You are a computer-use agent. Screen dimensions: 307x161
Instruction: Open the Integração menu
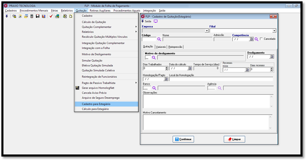[149, 11]
